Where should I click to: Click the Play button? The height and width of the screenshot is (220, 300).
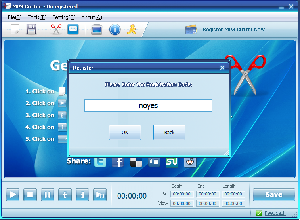coord(13,195)
